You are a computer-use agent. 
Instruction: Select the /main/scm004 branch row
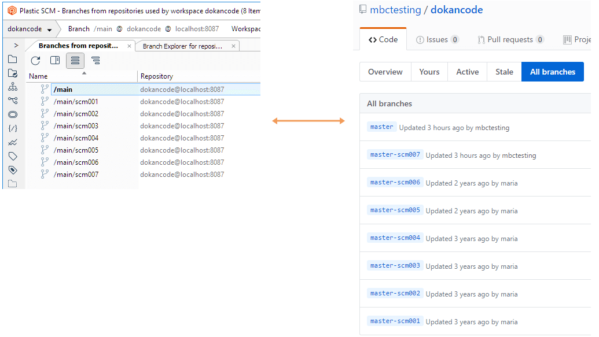click(75, 138)
